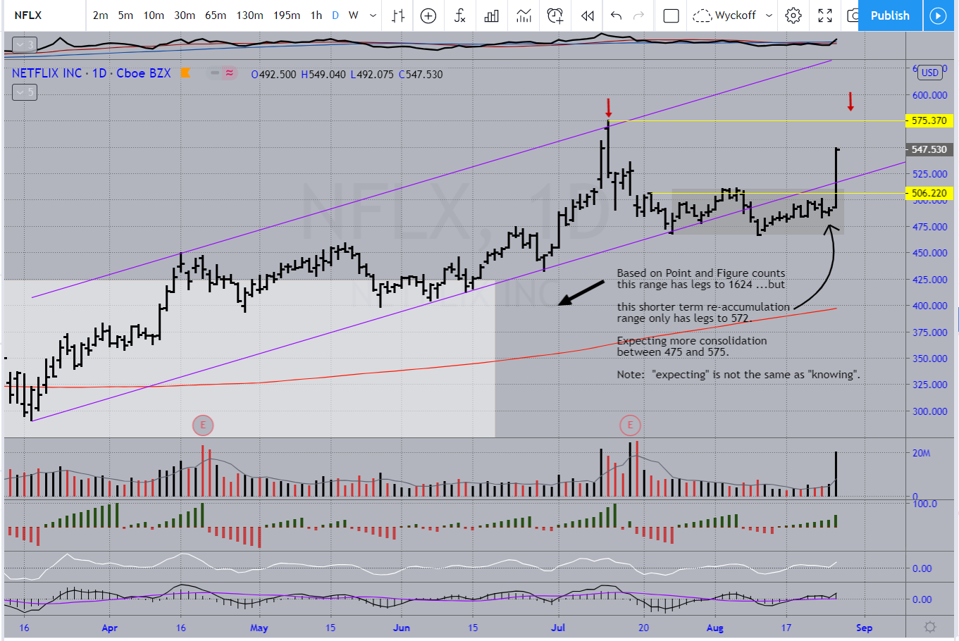Image resolution: width=959 pixels, height=641 pixels.
Task: Select the 2m timeframe
Action: click(101, 15)
